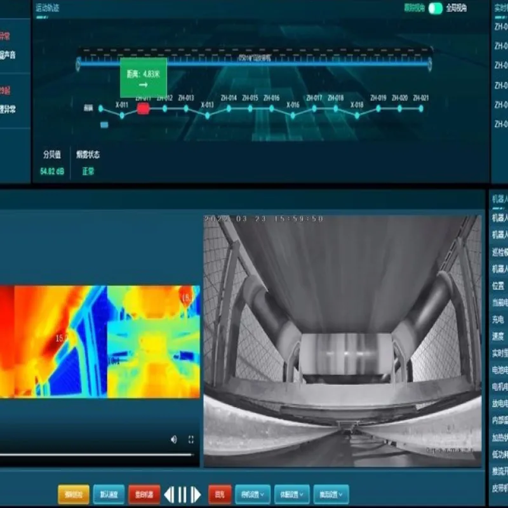Click the thermal video progress bar
Image resolution: width=508 pixels, height=508 pixels.
pos(97,455)
